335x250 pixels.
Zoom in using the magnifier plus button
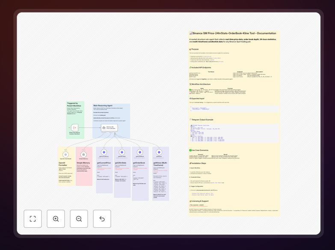coord(56,219)
